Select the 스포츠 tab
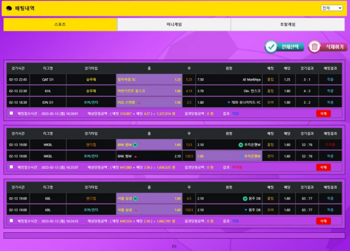Screen dimensions: 350x251 click(60, 25)
